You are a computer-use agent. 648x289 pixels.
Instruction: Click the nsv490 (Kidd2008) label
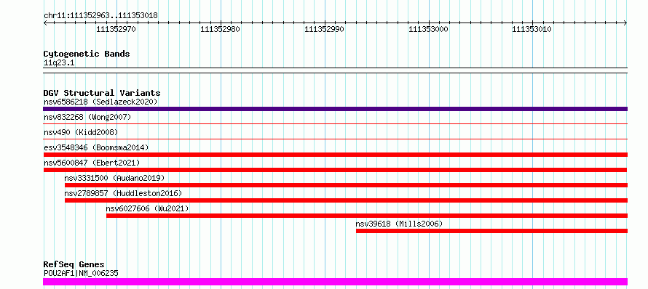click(x=81, y=132)
